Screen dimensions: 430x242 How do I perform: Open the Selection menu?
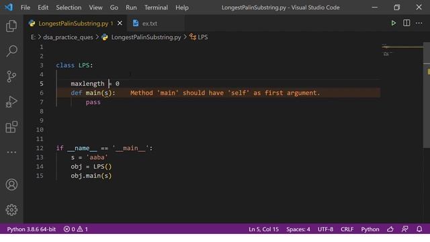click(69, 7)
